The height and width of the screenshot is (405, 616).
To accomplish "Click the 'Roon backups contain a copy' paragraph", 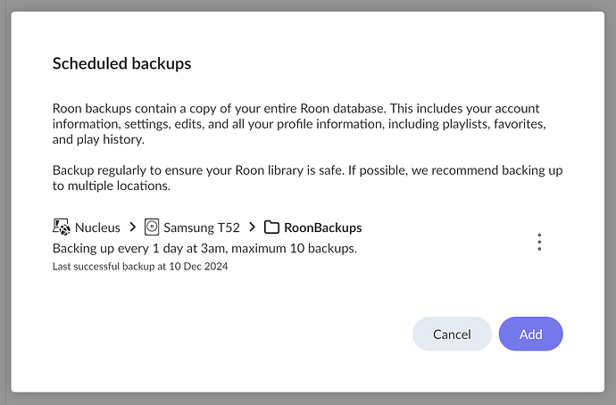I will [x=299, y=124].
